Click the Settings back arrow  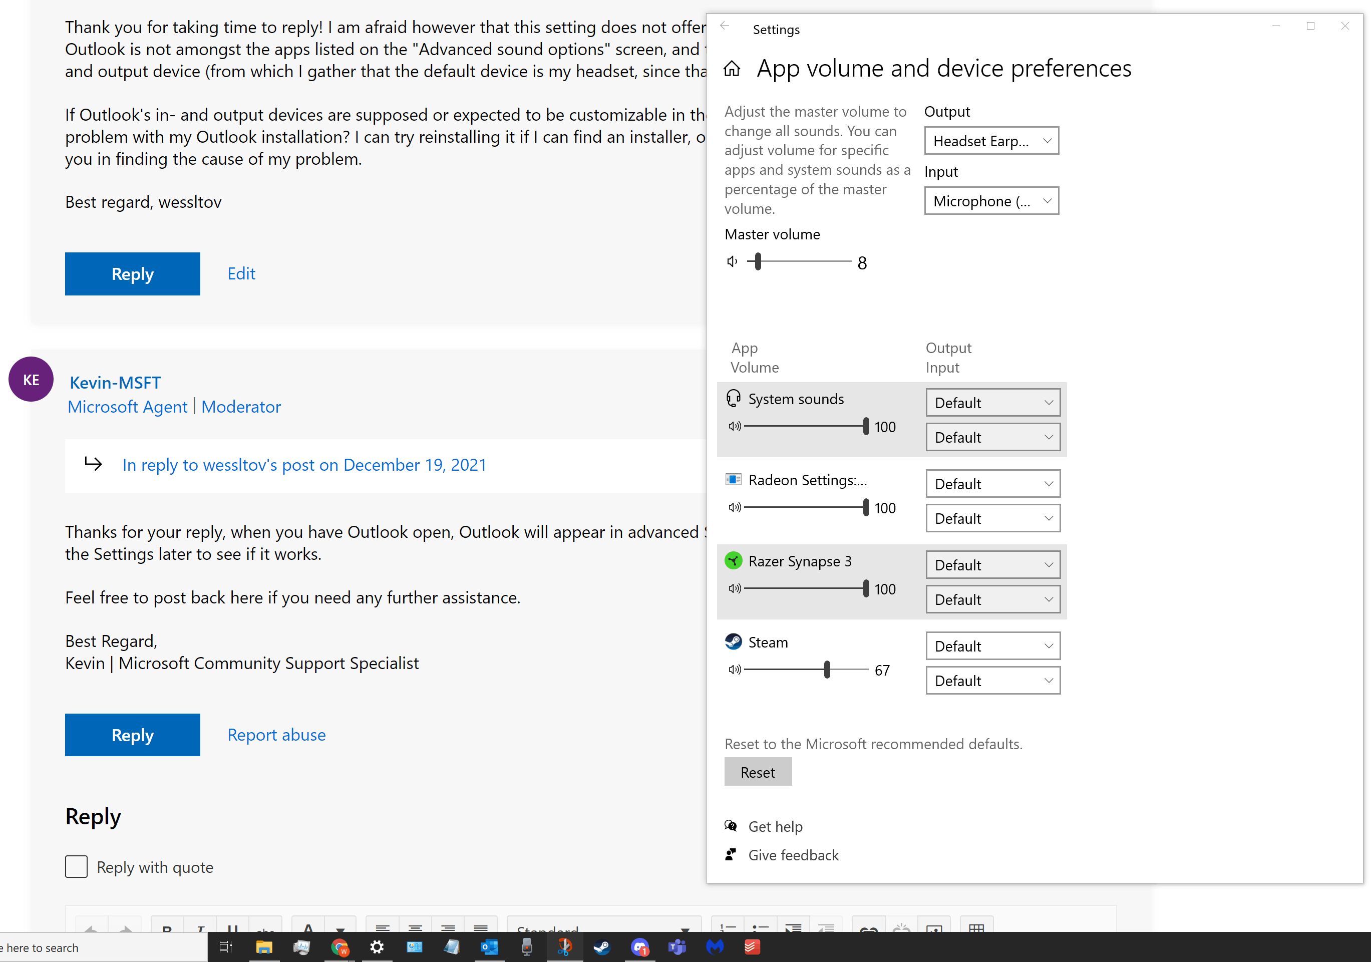[x=725, y=26]
